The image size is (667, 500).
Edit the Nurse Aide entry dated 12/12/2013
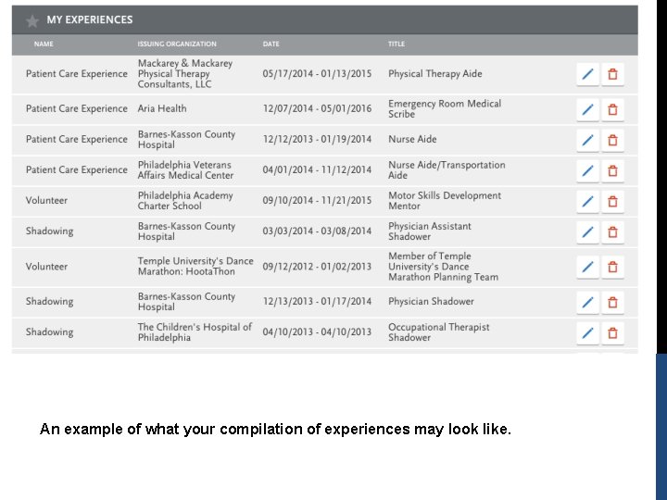tap(588, 141)
